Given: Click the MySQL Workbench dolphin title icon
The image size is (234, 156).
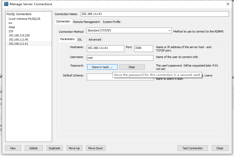Looking at the screenshot, I should [x=6, y=4].
